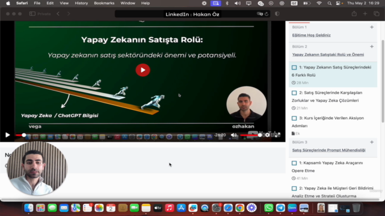Expand Bölüm 3 with plus icon

(372, 142)
